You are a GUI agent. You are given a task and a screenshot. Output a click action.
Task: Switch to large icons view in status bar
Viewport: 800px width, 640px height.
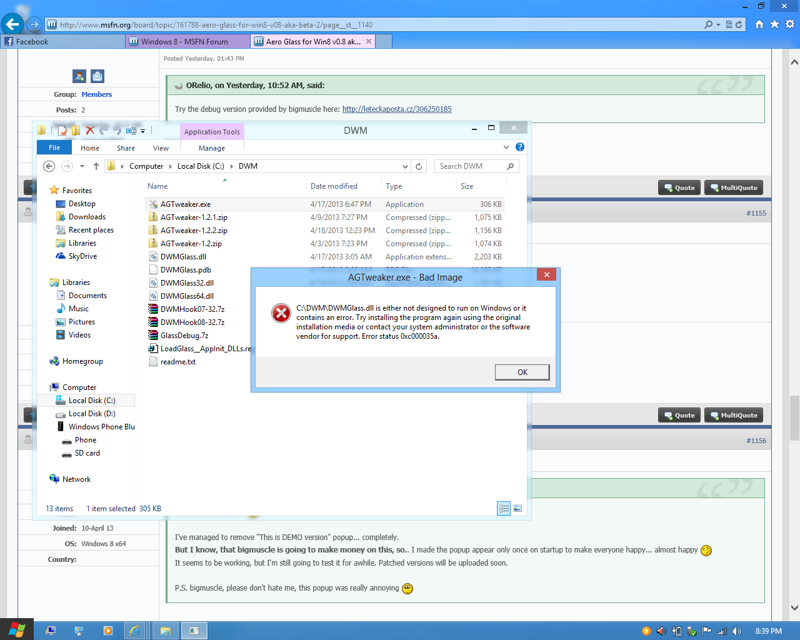coord(517,509)
